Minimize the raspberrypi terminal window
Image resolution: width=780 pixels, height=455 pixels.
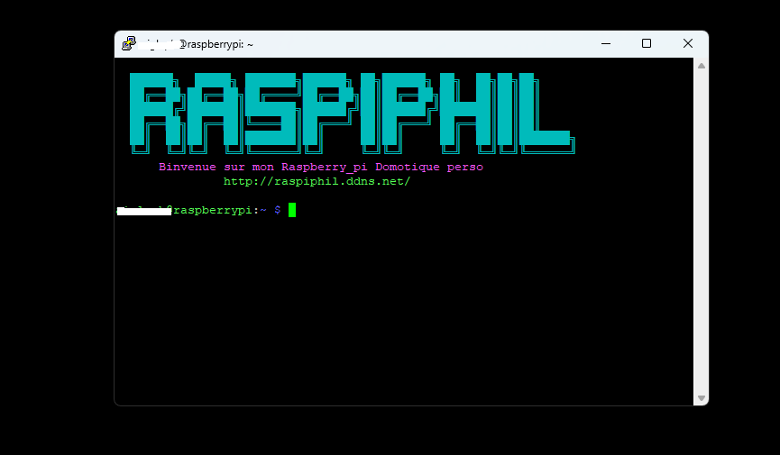(x=605, y=44)
